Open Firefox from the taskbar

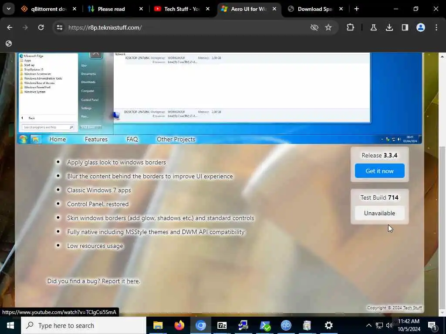179,325
